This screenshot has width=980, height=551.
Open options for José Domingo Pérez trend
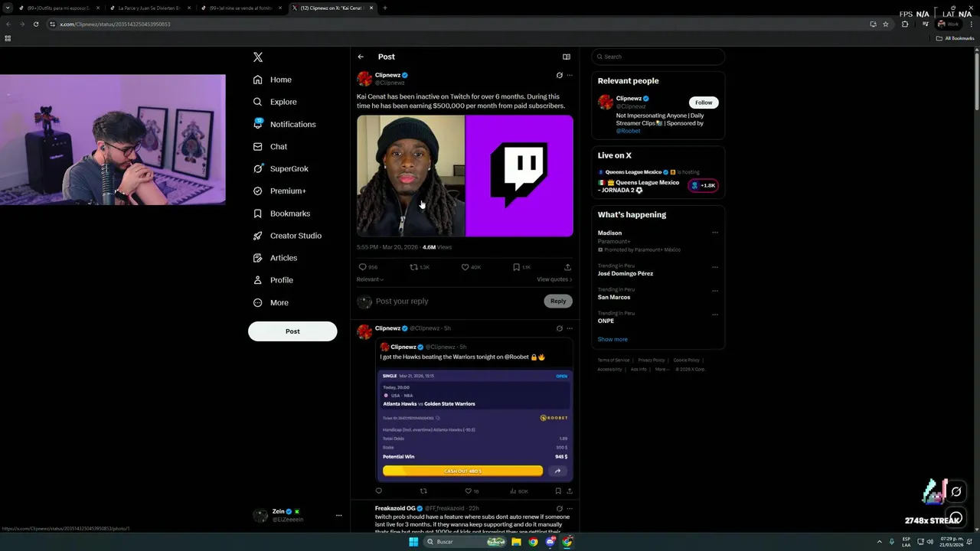[x=715, y=267]
